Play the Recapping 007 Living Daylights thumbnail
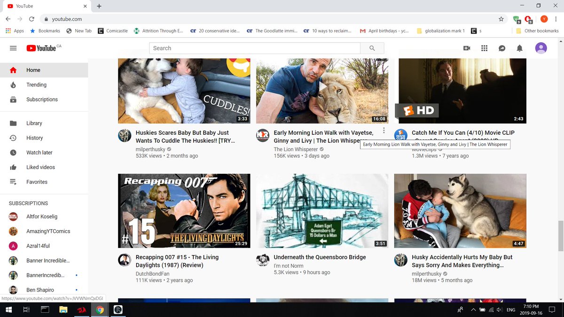 tap(184, 211)
